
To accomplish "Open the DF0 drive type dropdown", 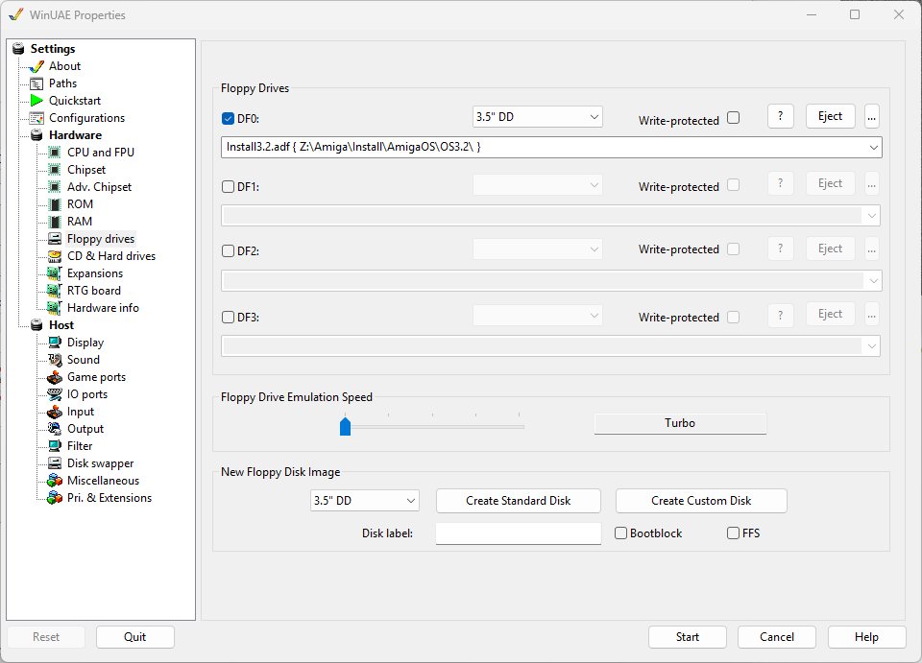I will (537, 117).
